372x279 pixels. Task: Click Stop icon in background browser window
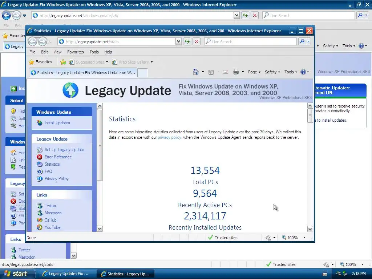255,15
